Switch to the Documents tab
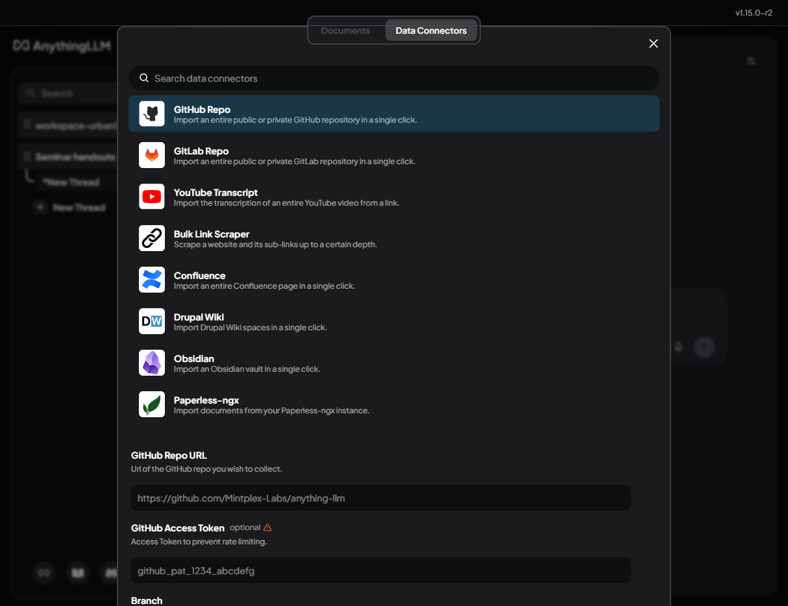The image size is (788, 606). 345,30
